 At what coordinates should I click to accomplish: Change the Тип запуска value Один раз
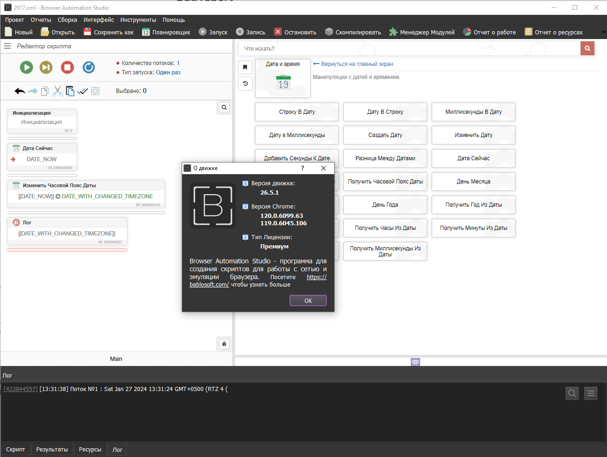click(x=168, y=72)
